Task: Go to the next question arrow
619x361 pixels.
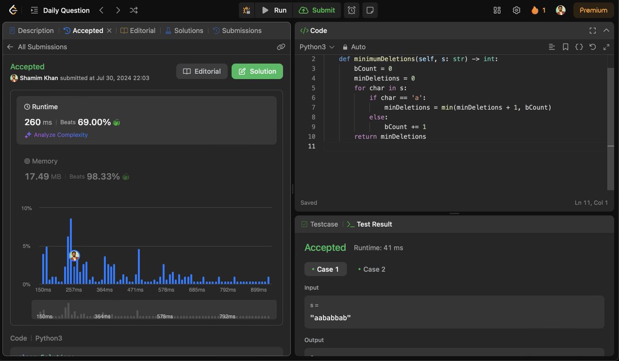Action: click(x=118, y=10)
